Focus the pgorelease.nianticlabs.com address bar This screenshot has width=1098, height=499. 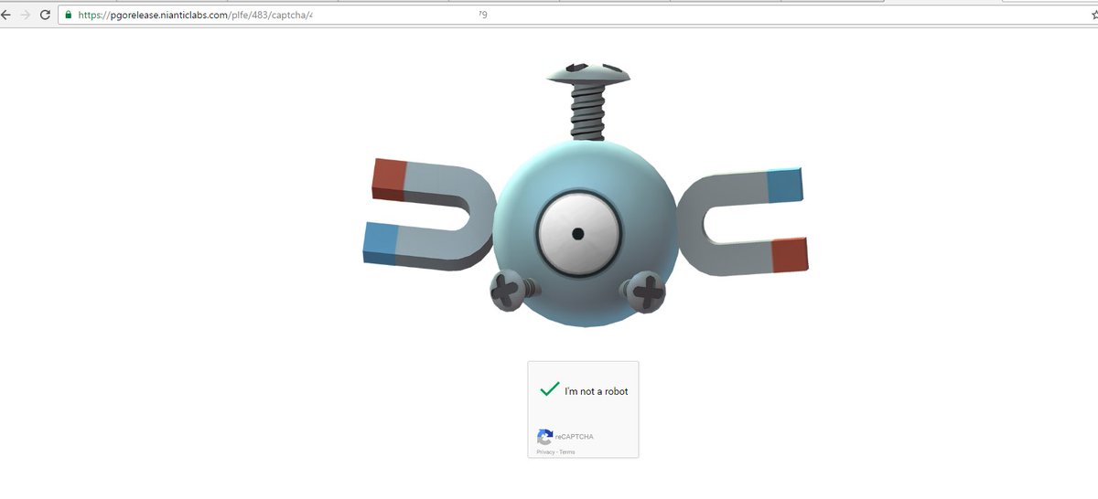coord(576,16)
